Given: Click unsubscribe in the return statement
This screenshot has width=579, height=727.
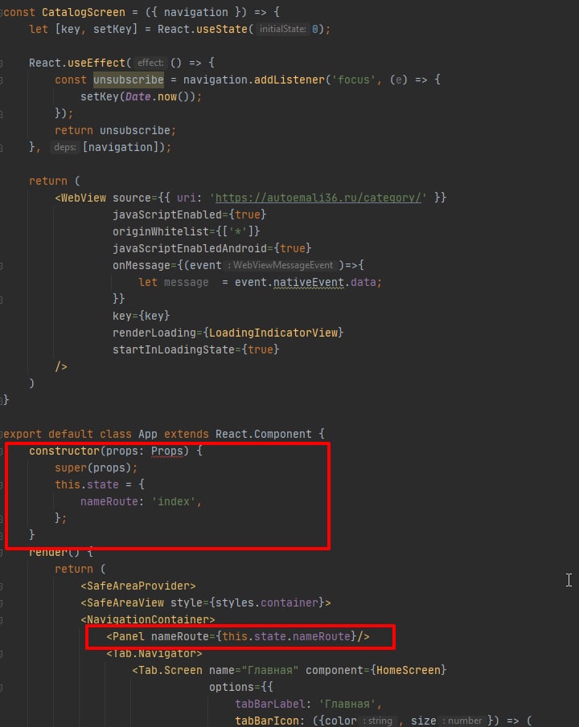Looking at the screenshot, I should pyautogui.click(x=135, y=130).
